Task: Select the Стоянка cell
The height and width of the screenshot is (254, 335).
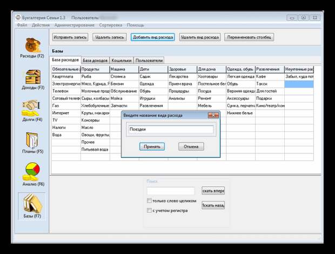Action: coord(124,76)
